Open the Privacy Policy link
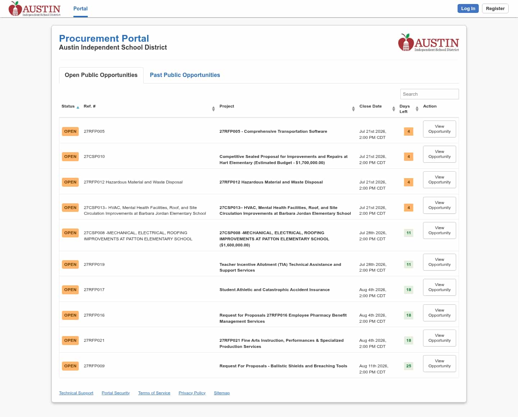Image resolution: width=518 pixels, height=417 pixels. pos(192,393)
